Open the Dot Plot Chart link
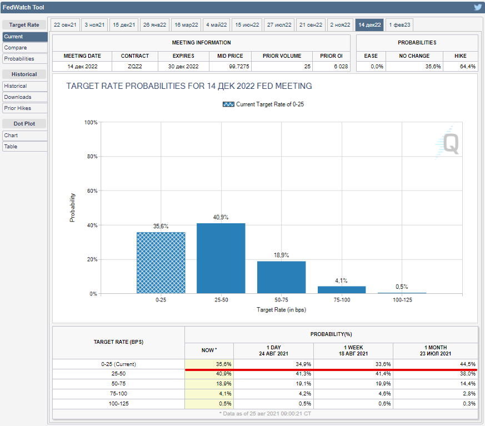 25,136
